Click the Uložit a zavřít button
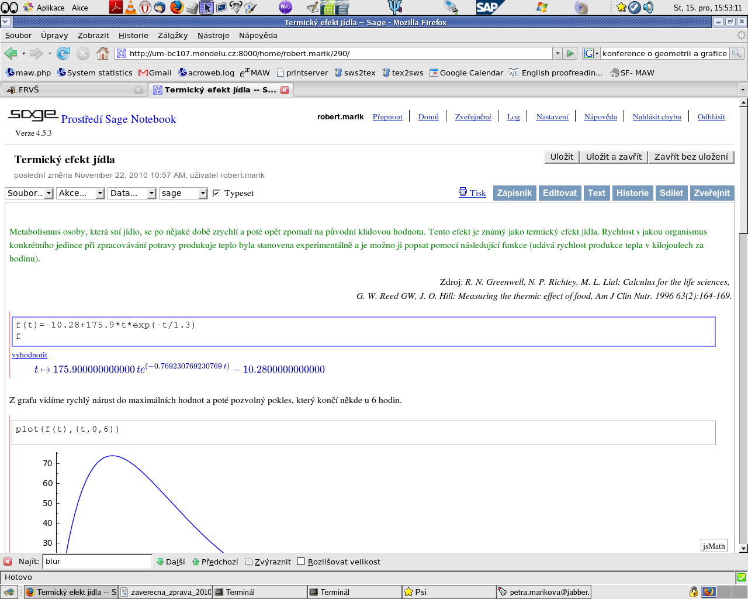The width and height of the screenshot is (748, 599). tap(614, 157)
